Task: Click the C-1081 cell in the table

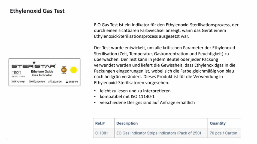Action: (x=104, y=133)
